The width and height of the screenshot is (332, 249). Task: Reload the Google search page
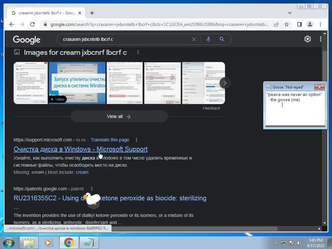pyautogui.click(x=32, y=24)
